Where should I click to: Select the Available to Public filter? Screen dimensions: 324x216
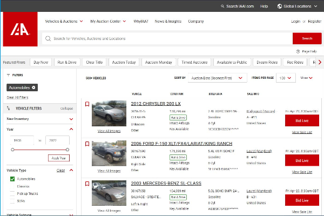tap(232, 62)
